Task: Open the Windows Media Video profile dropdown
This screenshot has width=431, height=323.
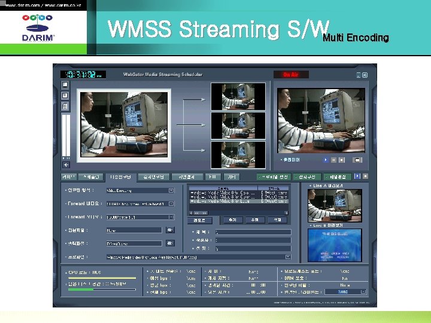Action: point(288,257)
